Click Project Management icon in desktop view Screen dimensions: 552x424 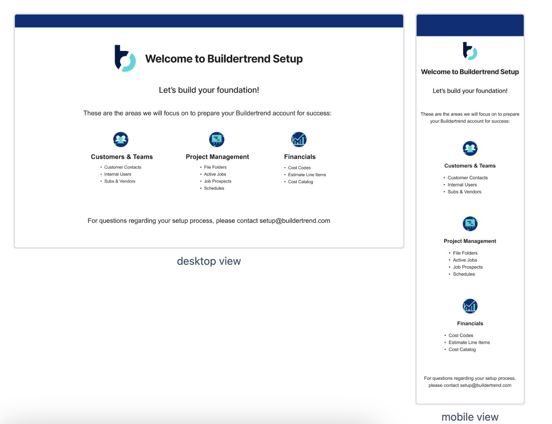pyautogui.click(x=217, y=139)
